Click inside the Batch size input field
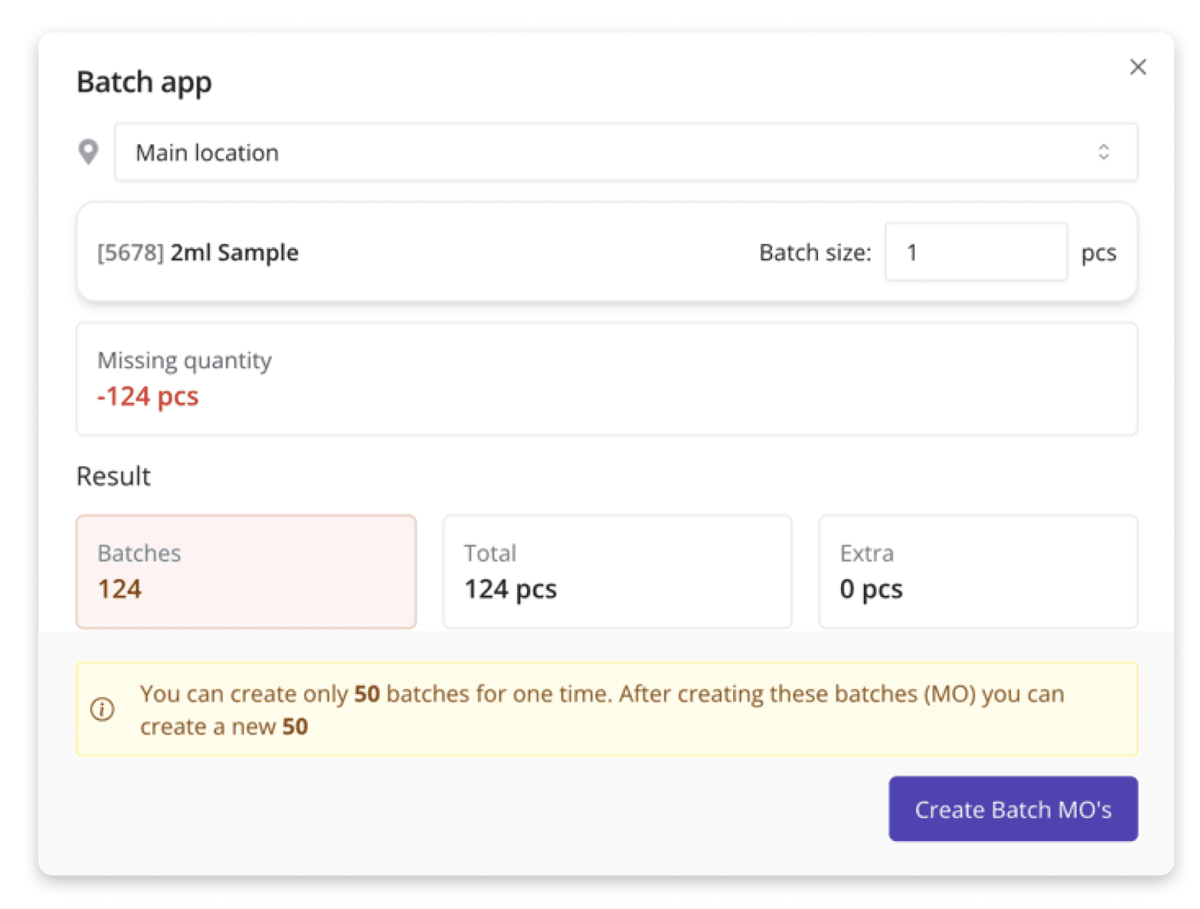Screen dimensions: 1200x909 tap(975, 252)
